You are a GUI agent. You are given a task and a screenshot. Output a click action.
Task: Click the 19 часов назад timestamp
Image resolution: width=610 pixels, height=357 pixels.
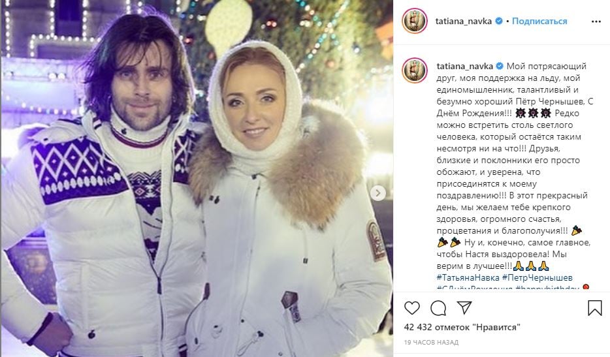(431, 342)
